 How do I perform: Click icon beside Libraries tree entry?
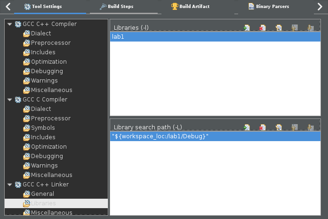26,203
